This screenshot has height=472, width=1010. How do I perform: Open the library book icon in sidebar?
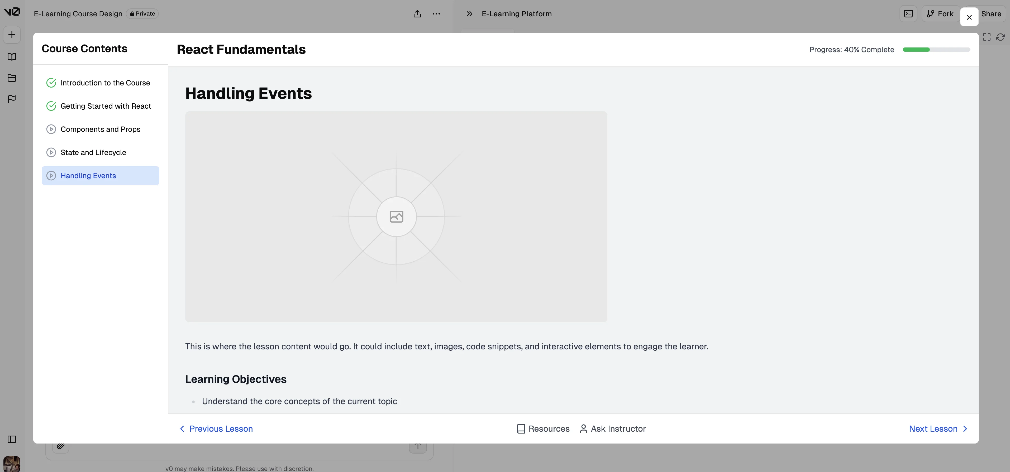pyautogui.click(x=12, y=57)
